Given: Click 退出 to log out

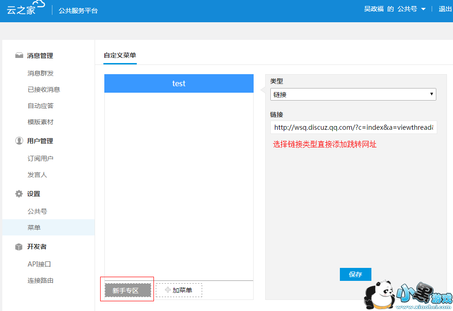Looking at the screenshot, I should (445, 9).
